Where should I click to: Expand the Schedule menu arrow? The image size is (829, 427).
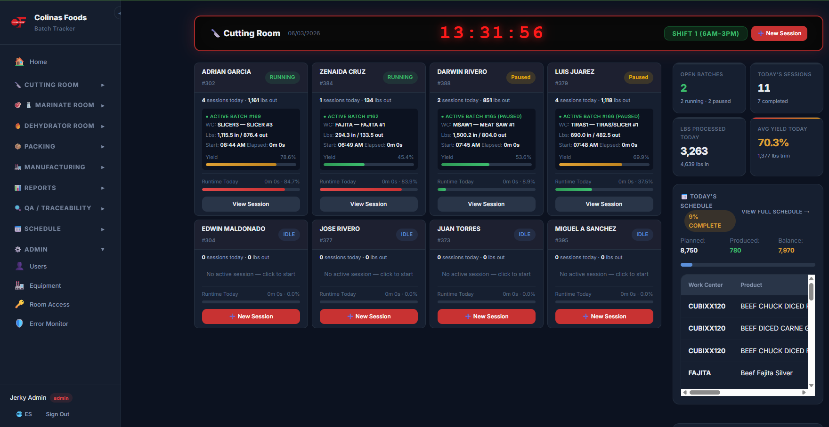click(103, 229)
